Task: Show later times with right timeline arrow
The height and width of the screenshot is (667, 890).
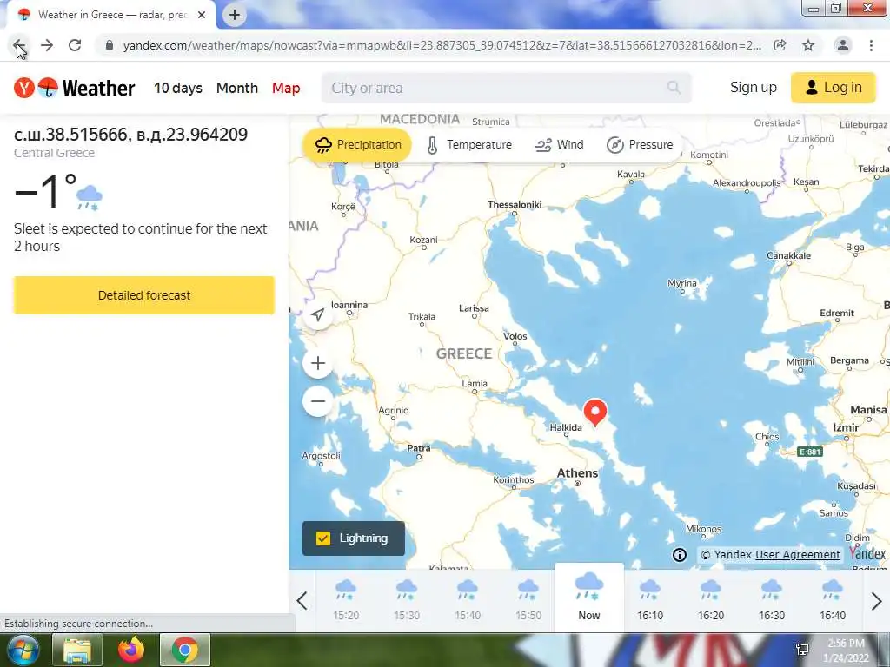Action: click(x=876, y=601)
